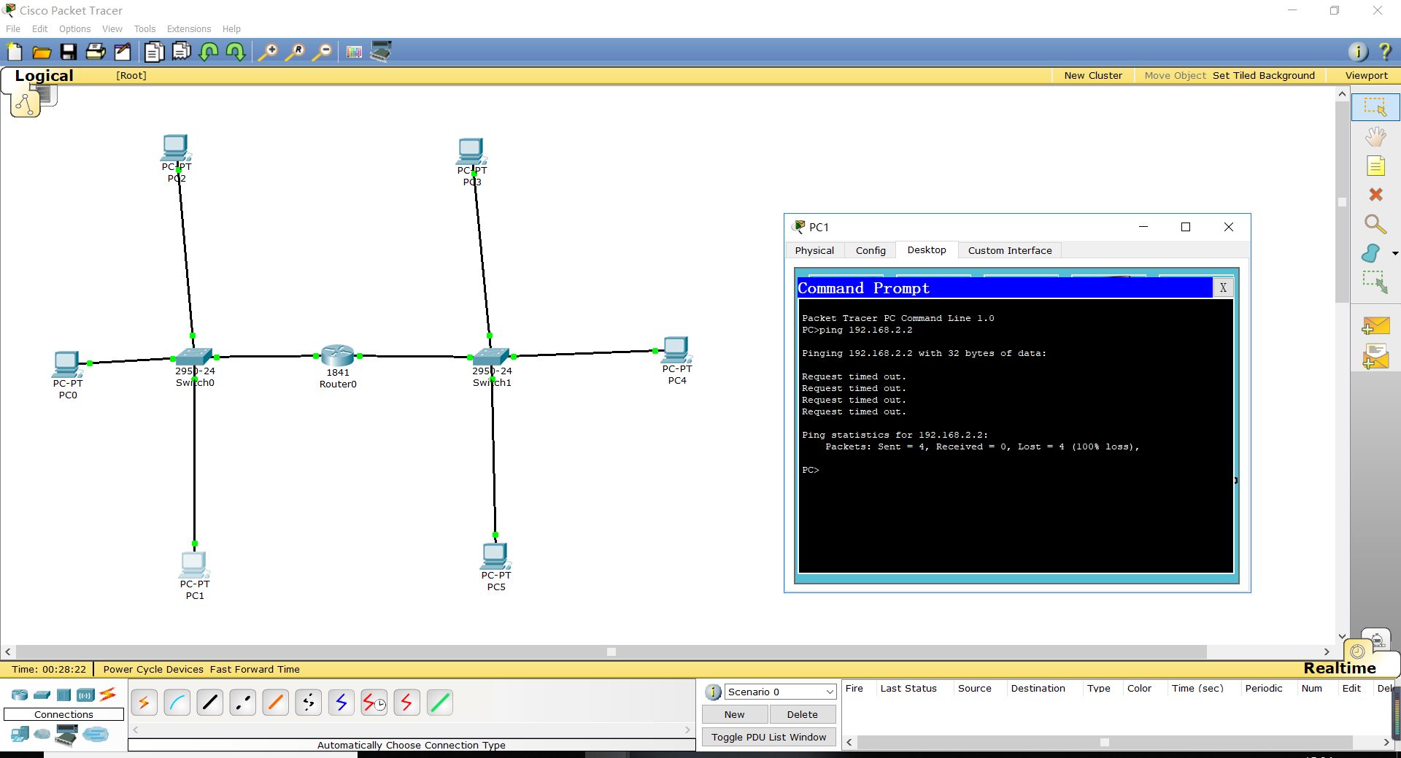Click the Delete scenario button
This screenshot has width=1401, height=758.
click(x=802, y=714)
